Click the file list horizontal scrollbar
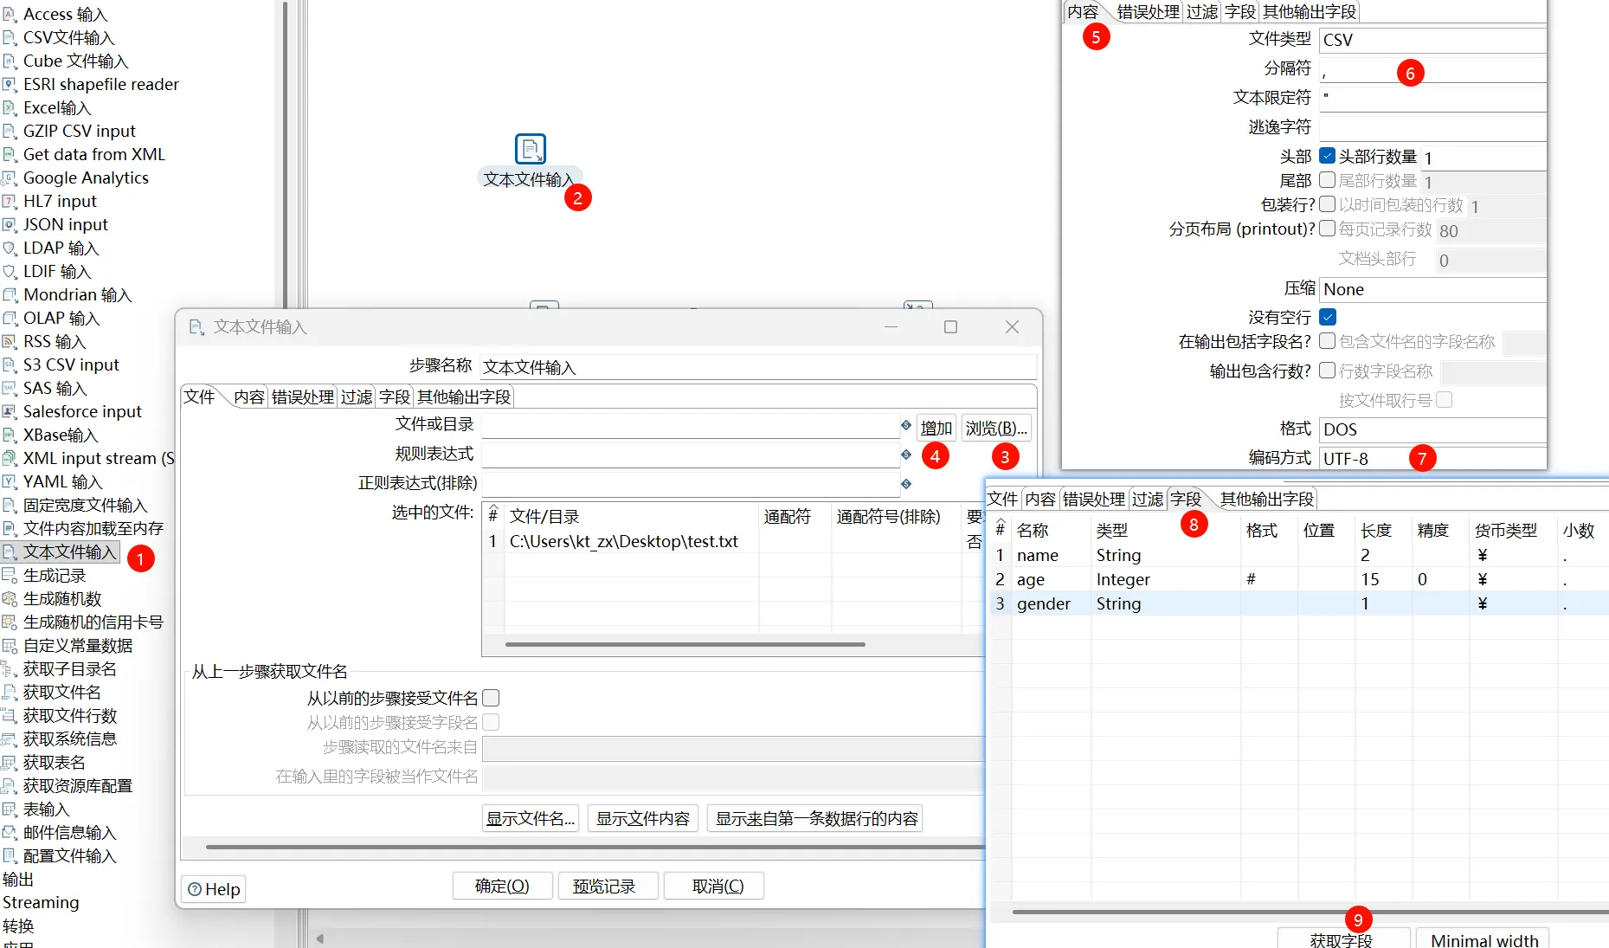The image size is (1609, 948). 685,644
